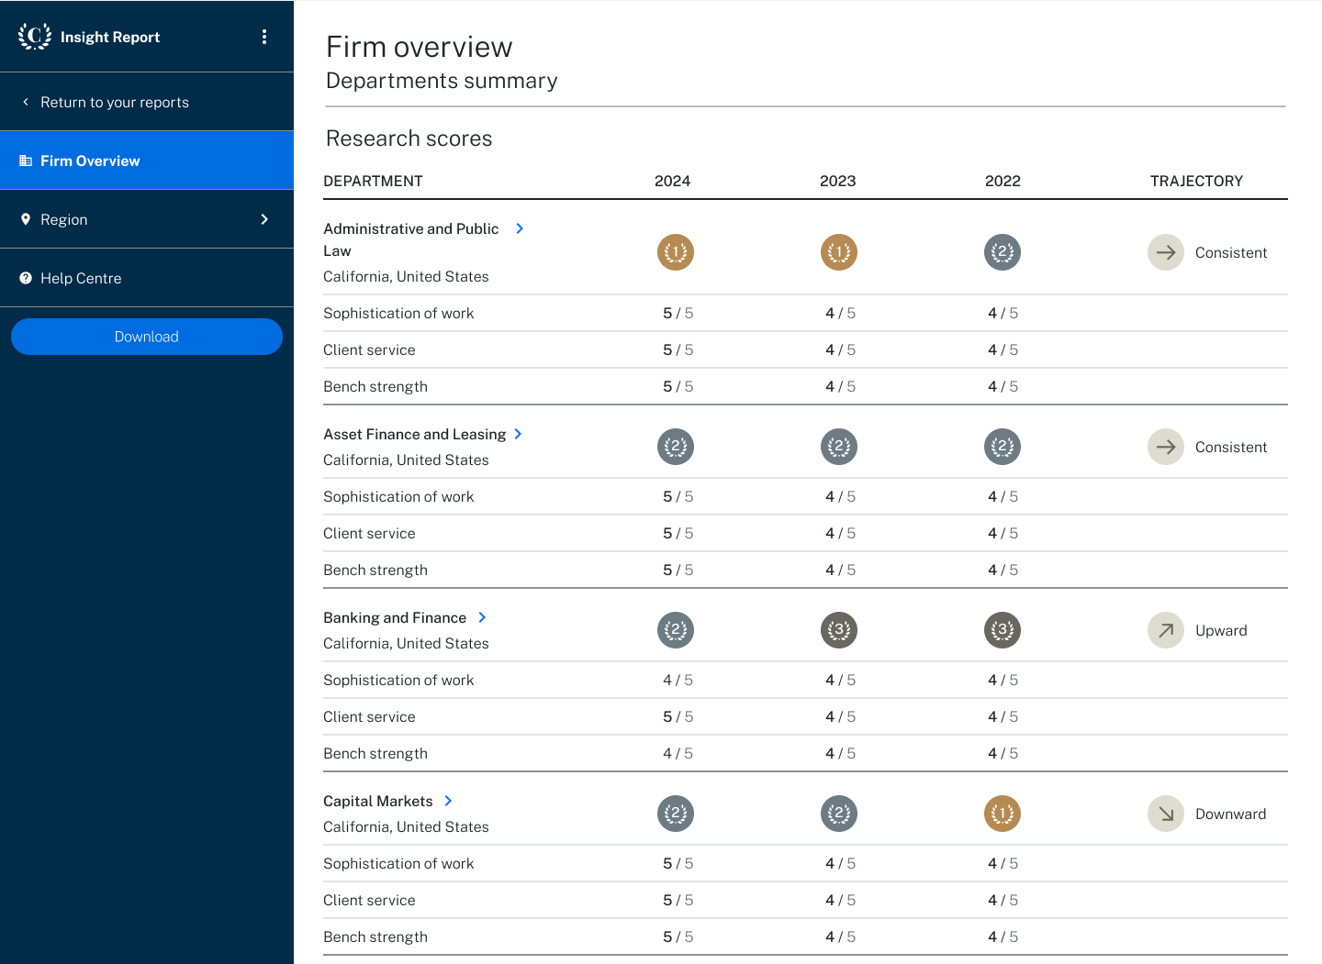Open the three-dot options menu
This screenshot has width=1322, height=964.
click(264, 37)
